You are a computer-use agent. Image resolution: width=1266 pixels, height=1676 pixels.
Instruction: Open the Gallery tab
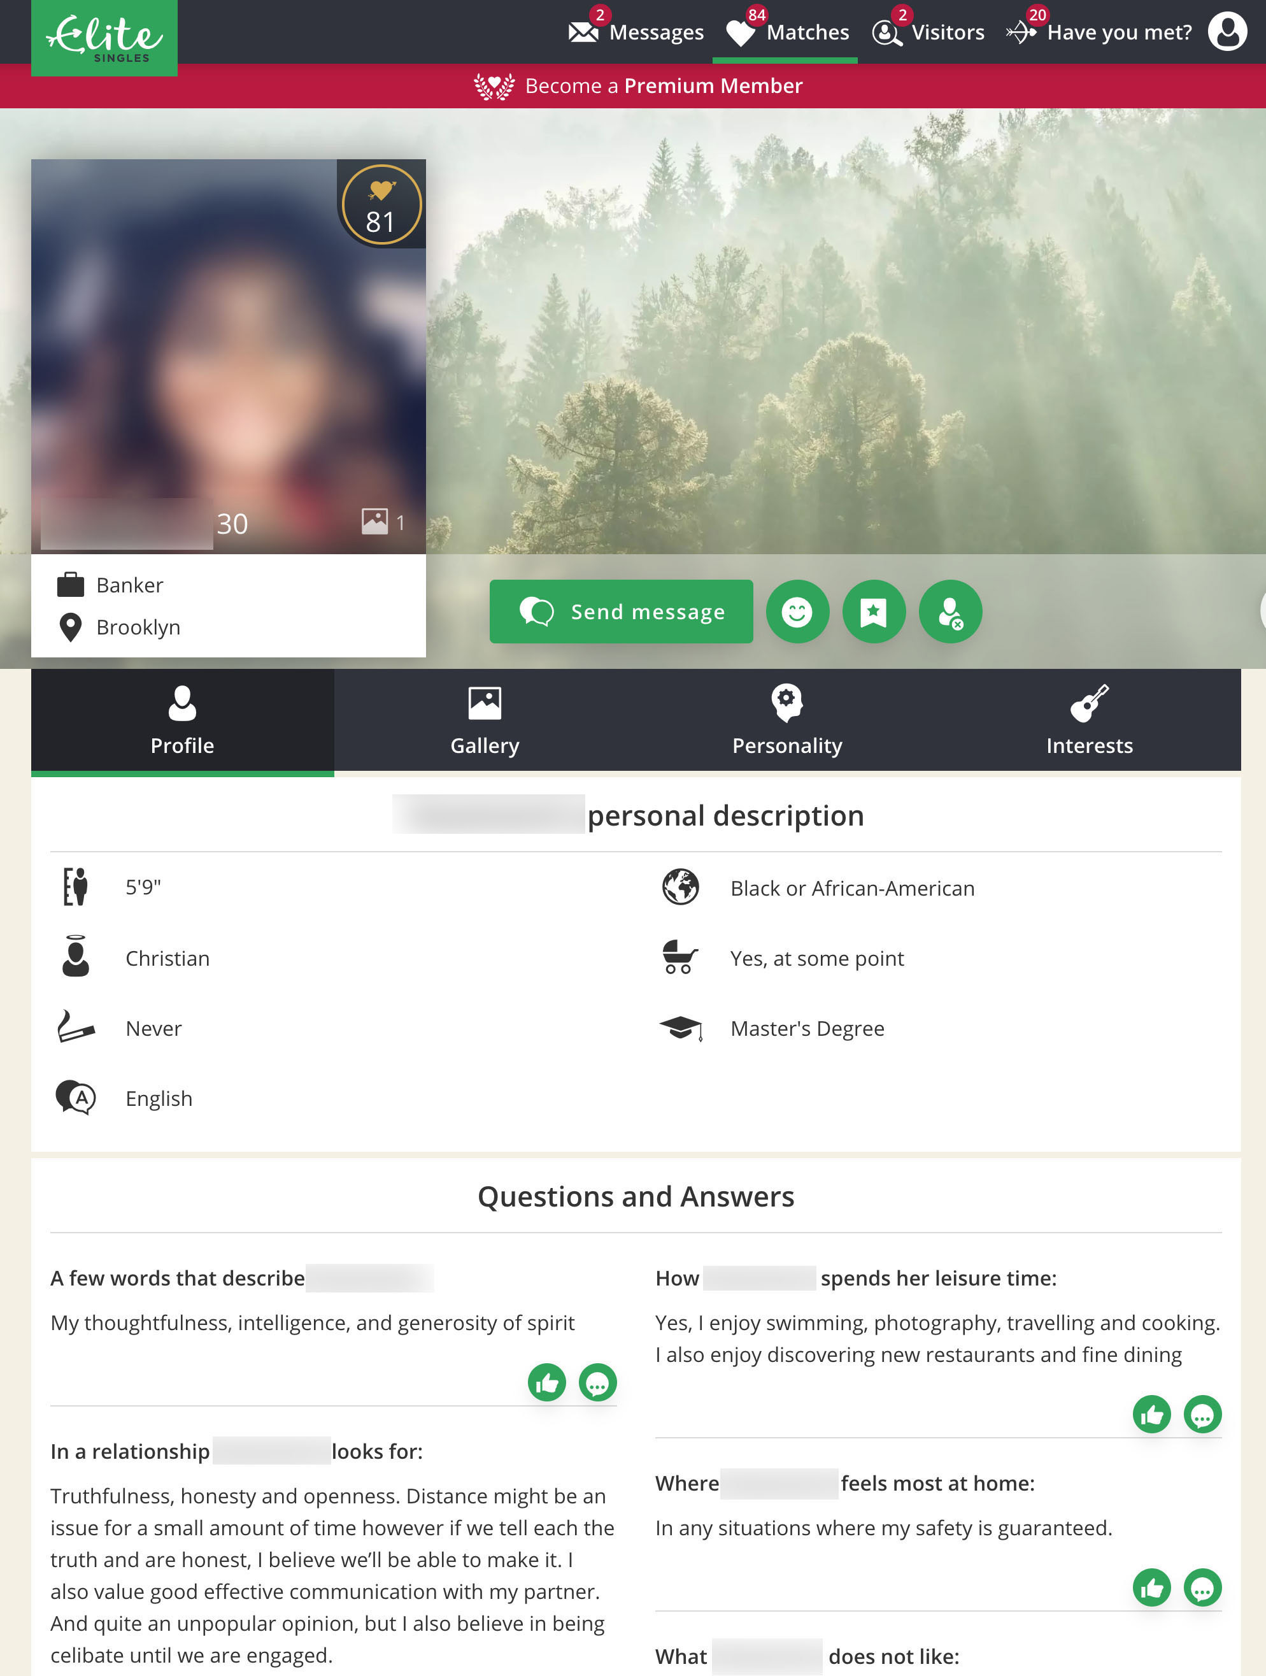484,720
